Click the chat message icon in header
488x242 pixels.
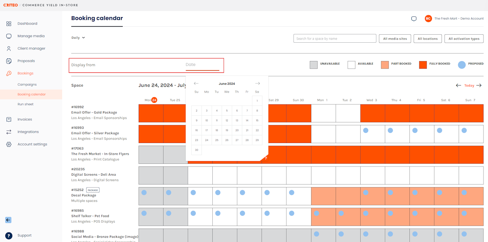coord(414,19)
